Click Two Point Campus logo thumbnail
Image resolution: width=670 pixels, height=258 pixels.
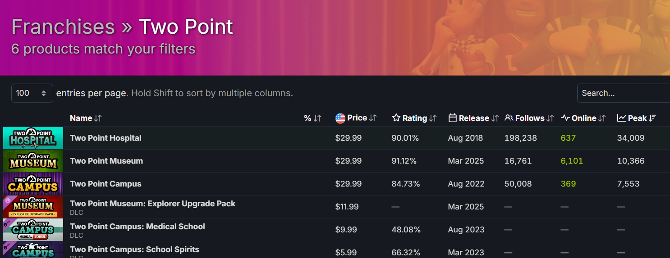33,184
